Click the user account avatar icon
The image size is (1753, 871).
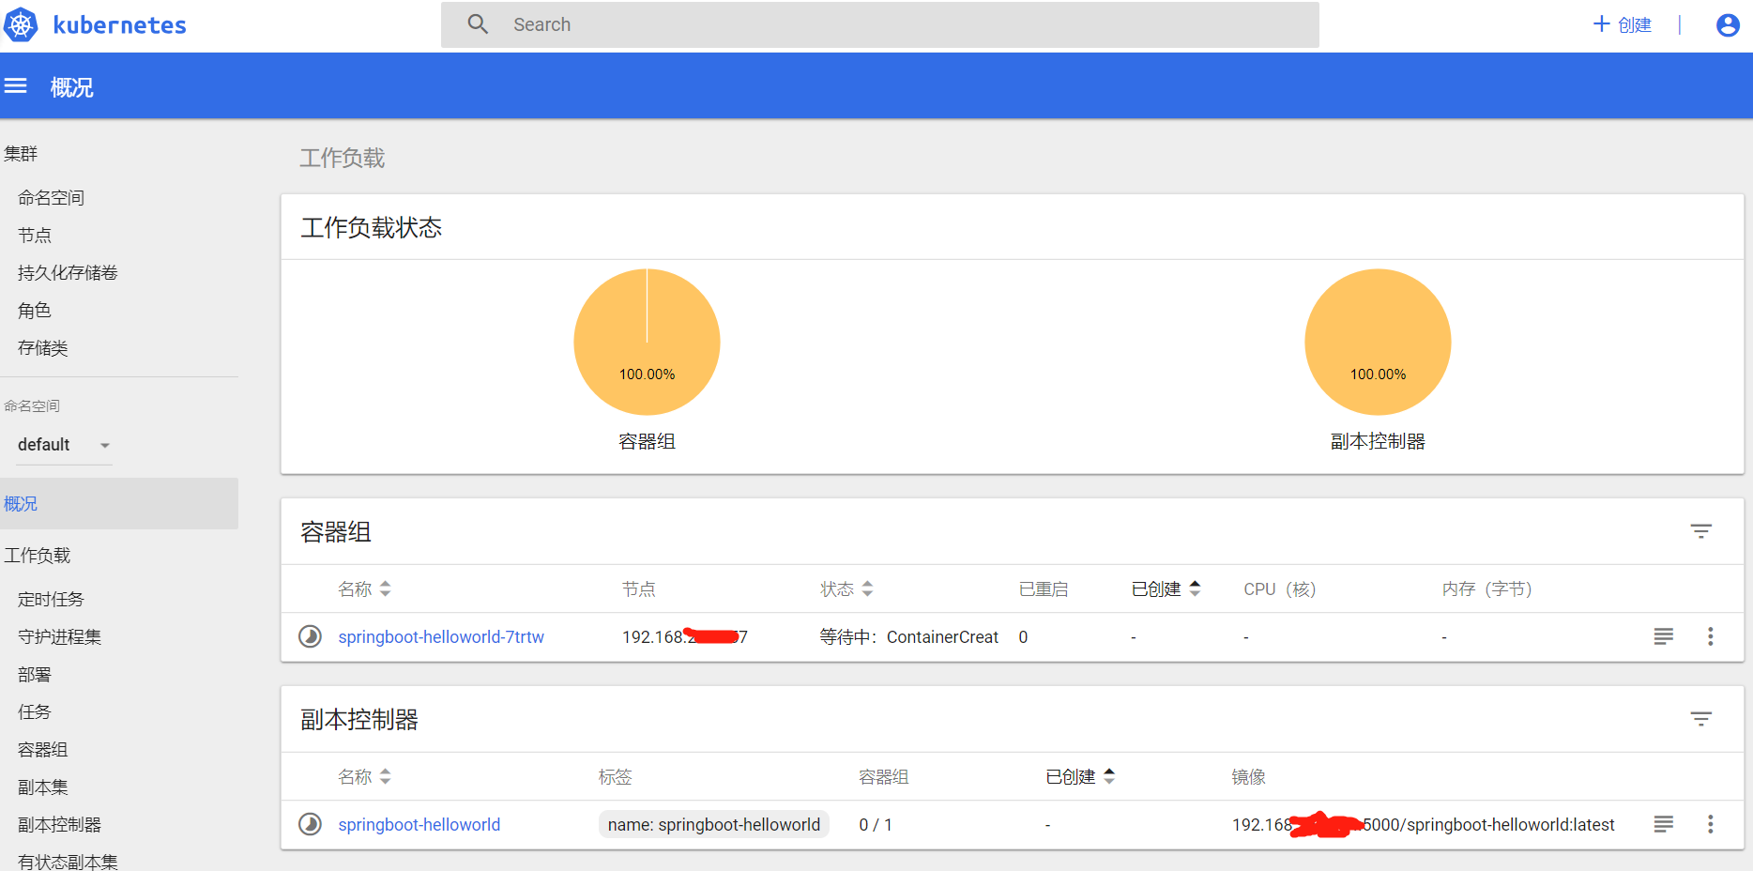click(x=1728, y=24)
